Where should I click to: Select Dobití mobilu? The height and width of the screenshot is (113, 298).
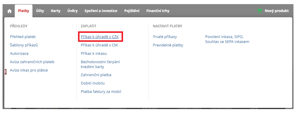click(93, 83)
